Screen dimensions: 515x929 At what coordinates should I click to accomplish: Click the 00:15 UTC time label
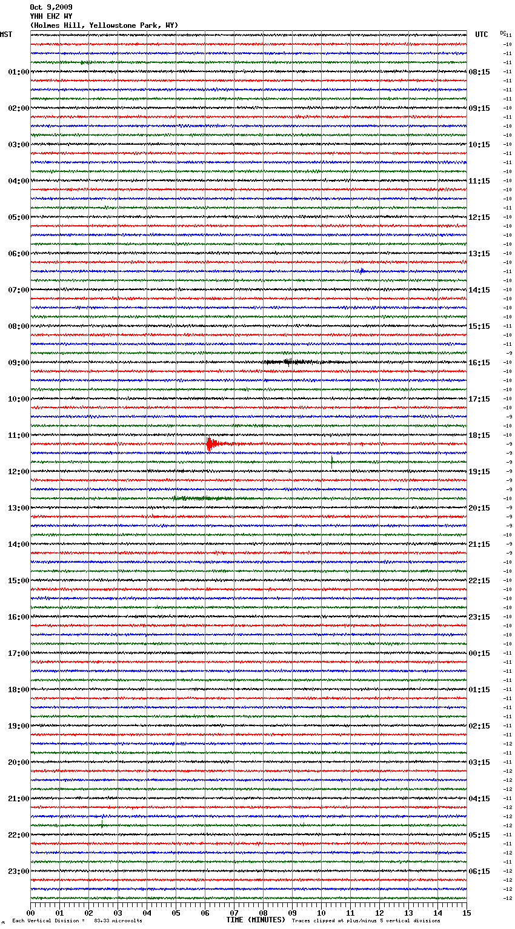[479, 653]
